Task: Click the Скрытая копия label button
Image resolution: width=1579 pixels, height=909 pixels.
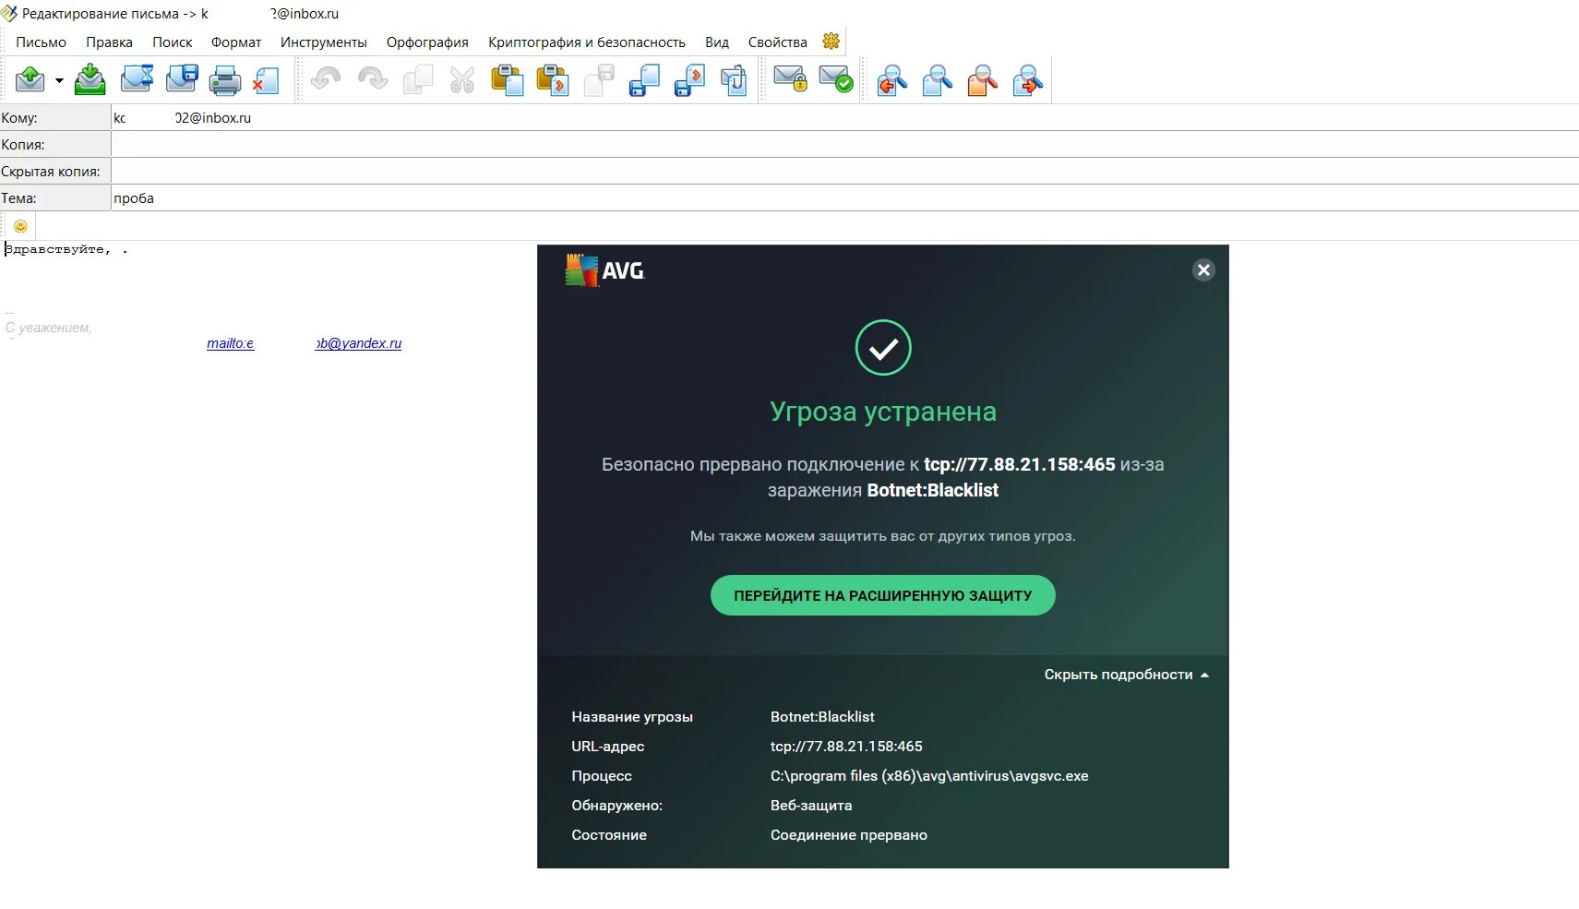Action: point(54,172)
